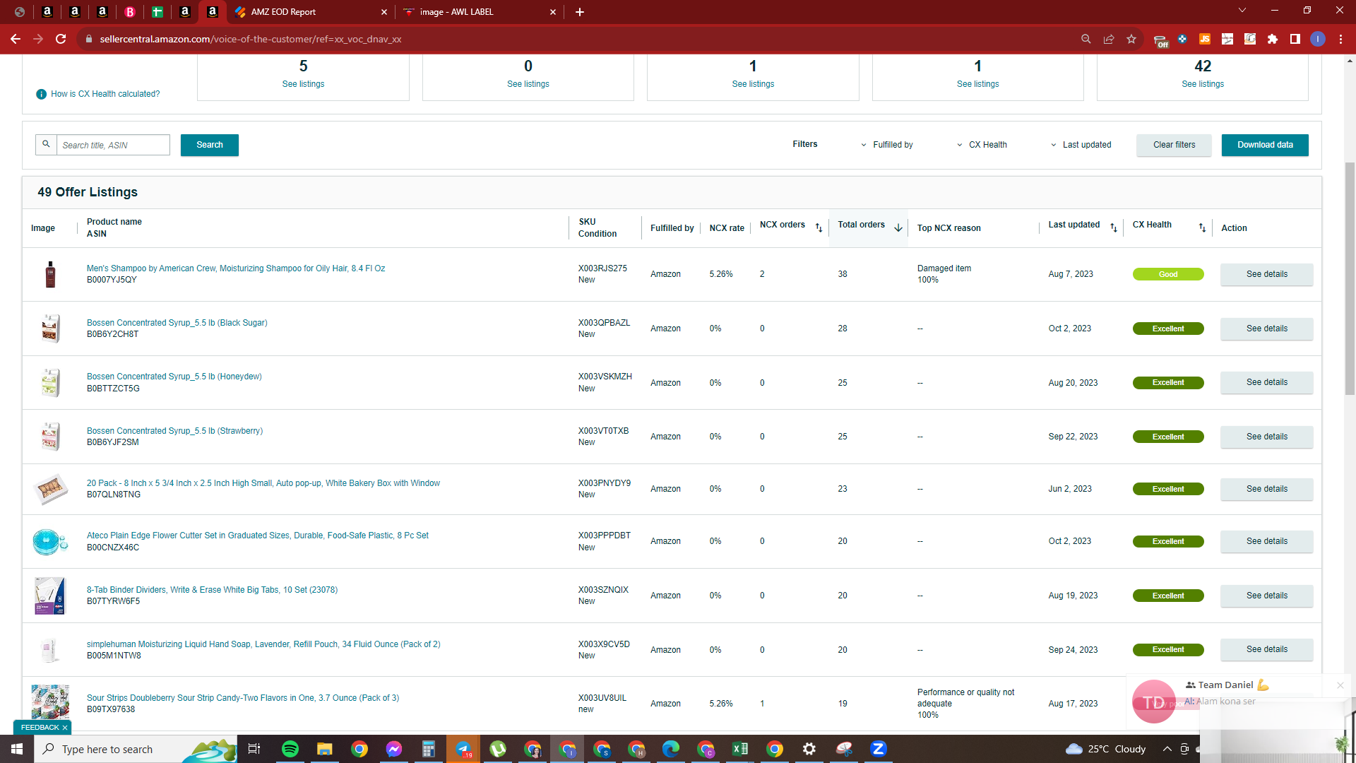Open Bossen Concentrated Syrup (Honeydew) product link
The width and height of the screenshot is (1356, 763).
point(174,377)
